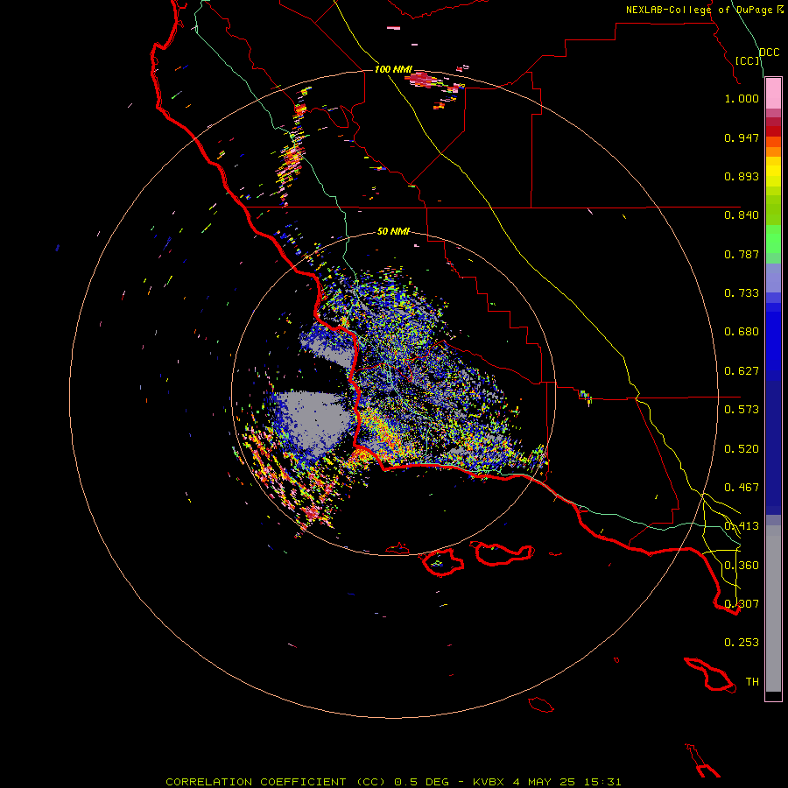Click the 0.680 scale value
Viewport: 788px width, 788px height.
pos(742,332)
